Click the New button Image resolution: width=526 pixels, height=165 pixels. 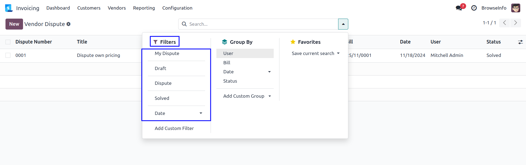pyautogui.click(x=14, y=24)
